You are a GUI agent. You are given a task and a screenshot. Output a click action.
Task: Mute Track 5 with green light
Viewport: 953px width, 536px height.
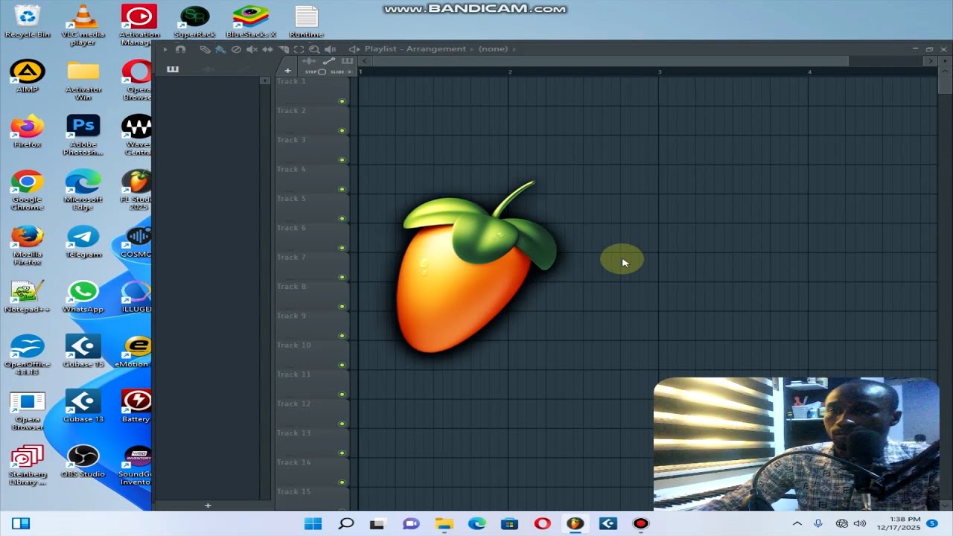click(x=342, y=218)
